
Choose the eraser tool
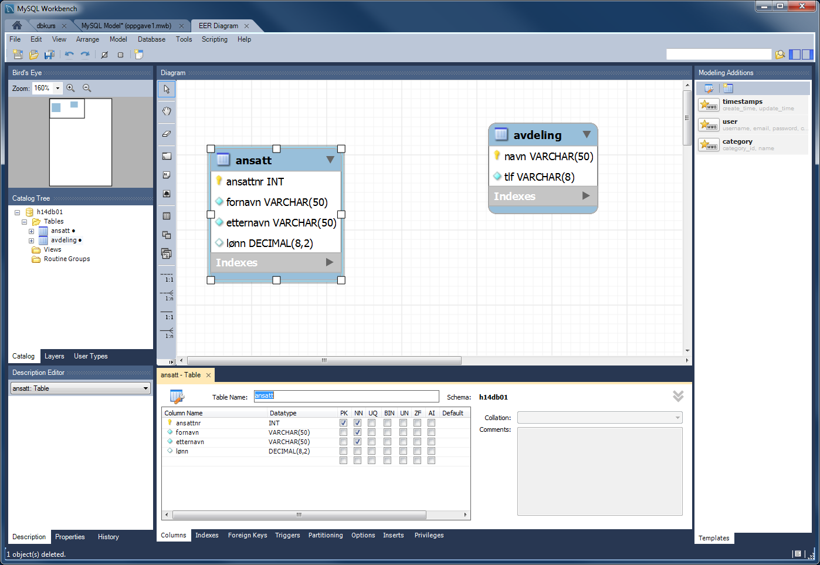[167, 134]
